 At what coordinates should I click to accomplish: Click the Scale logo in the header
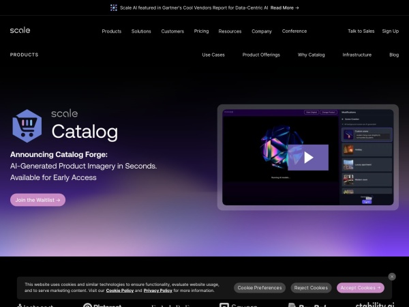20,31
